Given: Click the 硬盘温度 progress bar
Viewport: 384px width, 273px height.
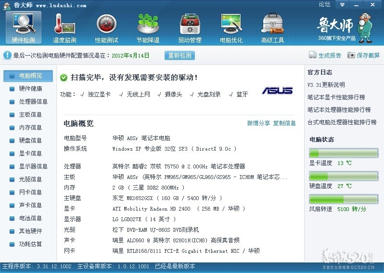Looking at the screenshot, I should (x=344, y=176).
